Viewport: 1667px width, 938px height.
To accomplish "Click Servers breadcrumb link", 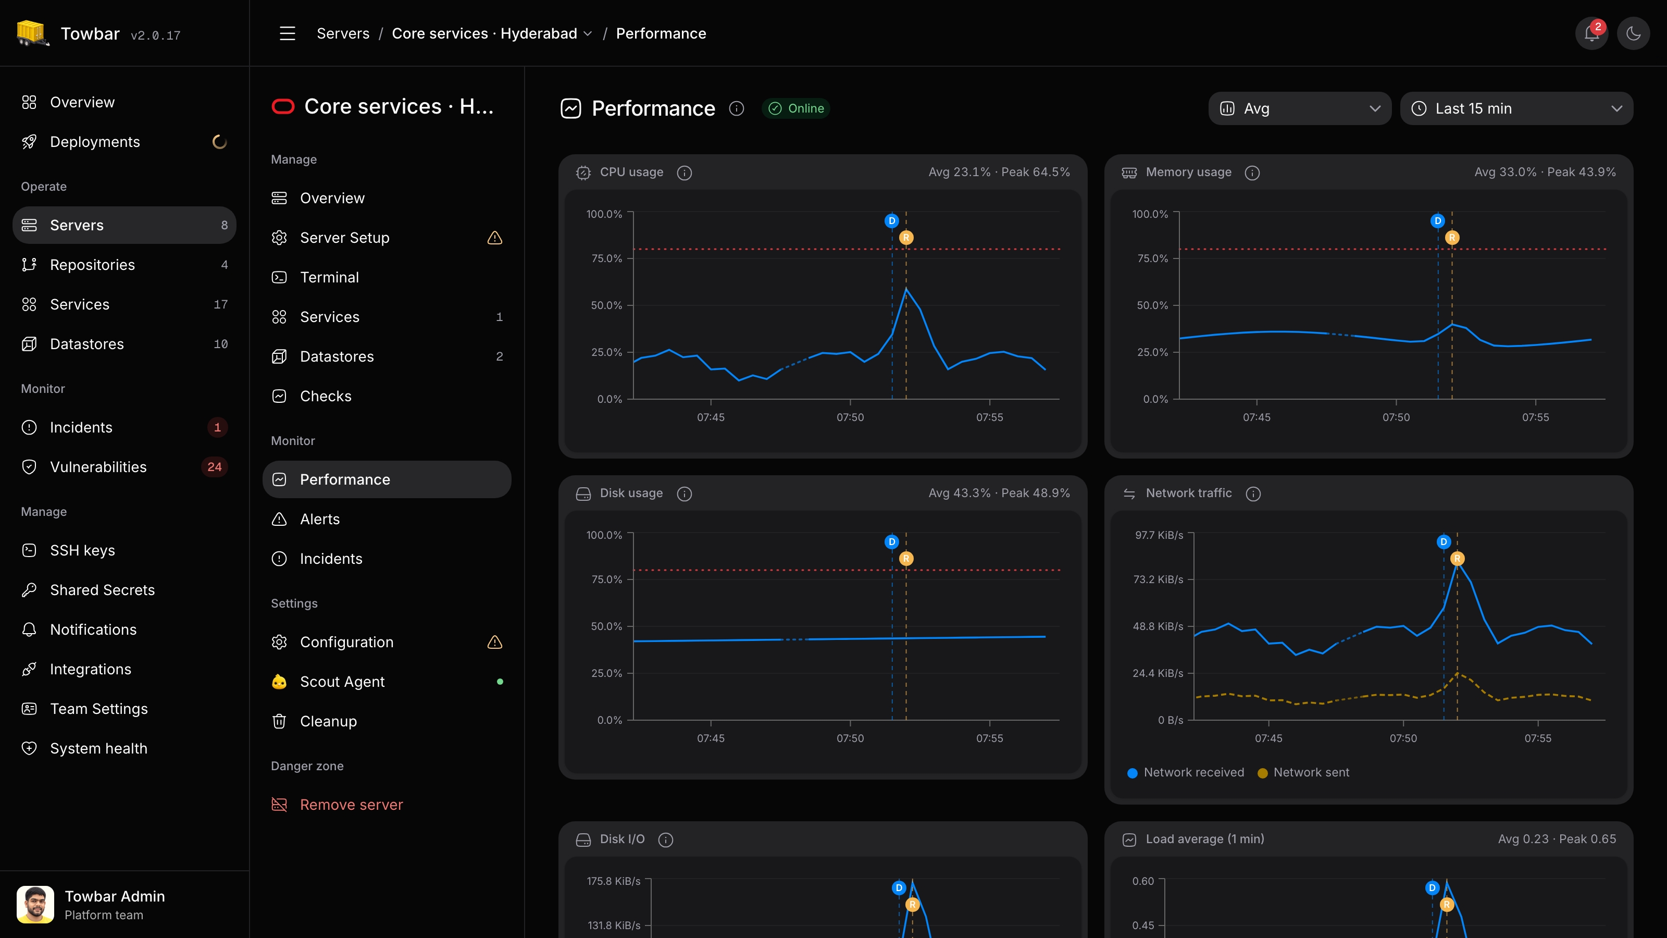I will point(343,34).
